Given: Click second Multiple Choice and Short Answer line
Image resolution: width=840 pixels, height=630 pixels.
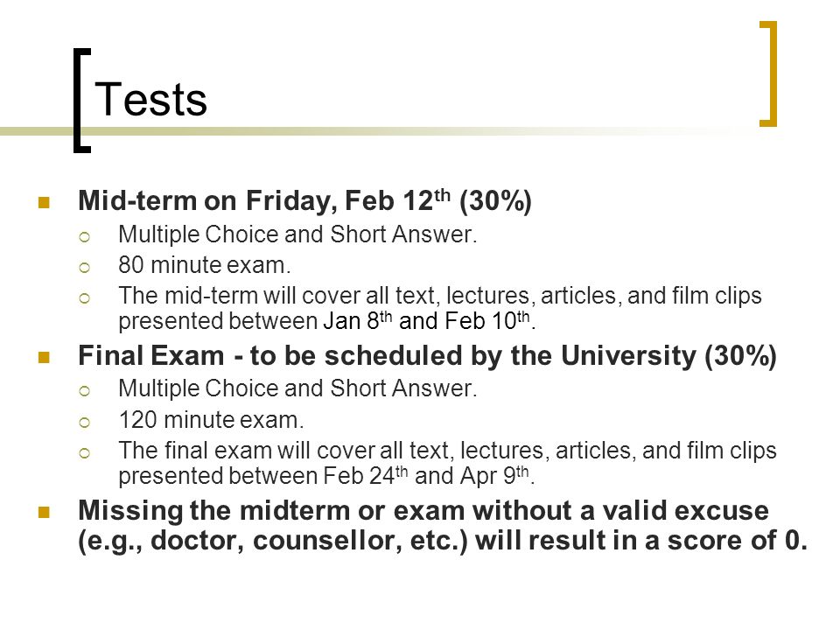Looking at the screenshot, I should click(297, 388).
